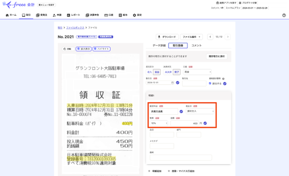Toggle the 拡大表示 checkbox
The image size is (289, 176).
pyautogui.click(x=79, y=49)
